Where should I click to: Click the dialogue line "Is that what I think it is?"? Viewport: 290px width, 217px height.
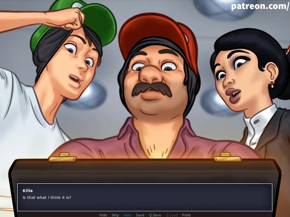pyautogui.click(x=47, y=197)
